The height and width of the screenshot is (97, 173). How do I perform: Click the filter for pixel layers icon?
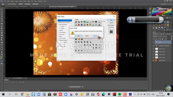(161, 34)
